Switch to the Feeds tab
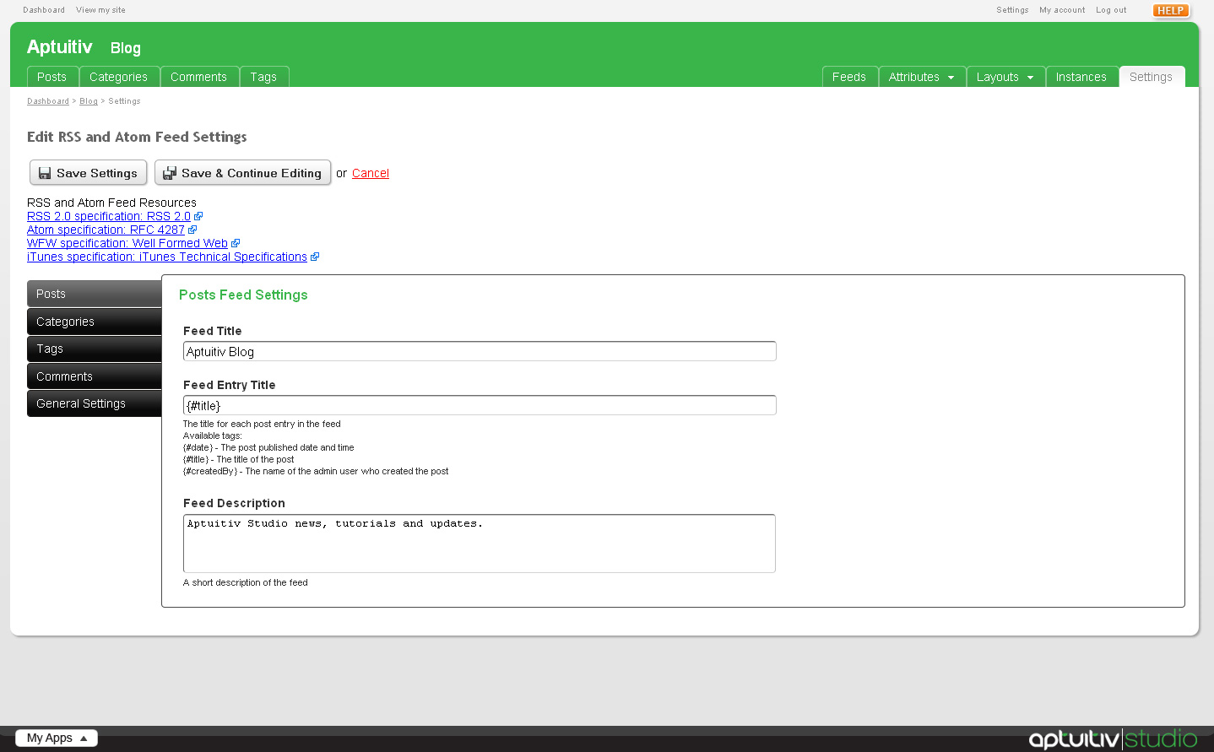Screen dimensions: 1214x752 tap(848, 77)
